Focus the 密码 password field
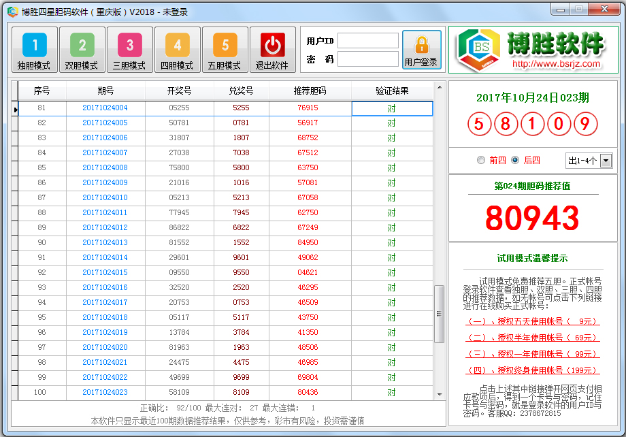Screen dimensions: 626x437 368,59
